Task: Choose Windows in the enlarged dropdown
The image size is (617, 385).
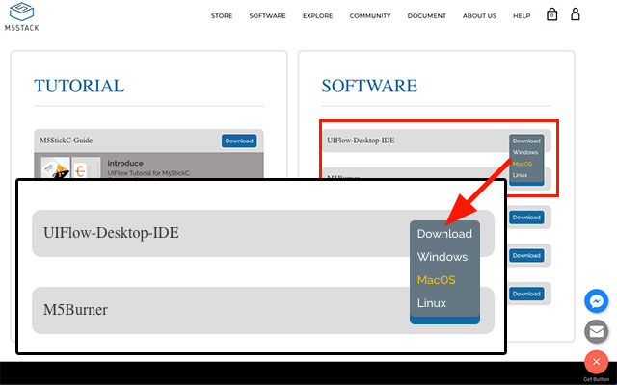Action: (x=442, y=257)
